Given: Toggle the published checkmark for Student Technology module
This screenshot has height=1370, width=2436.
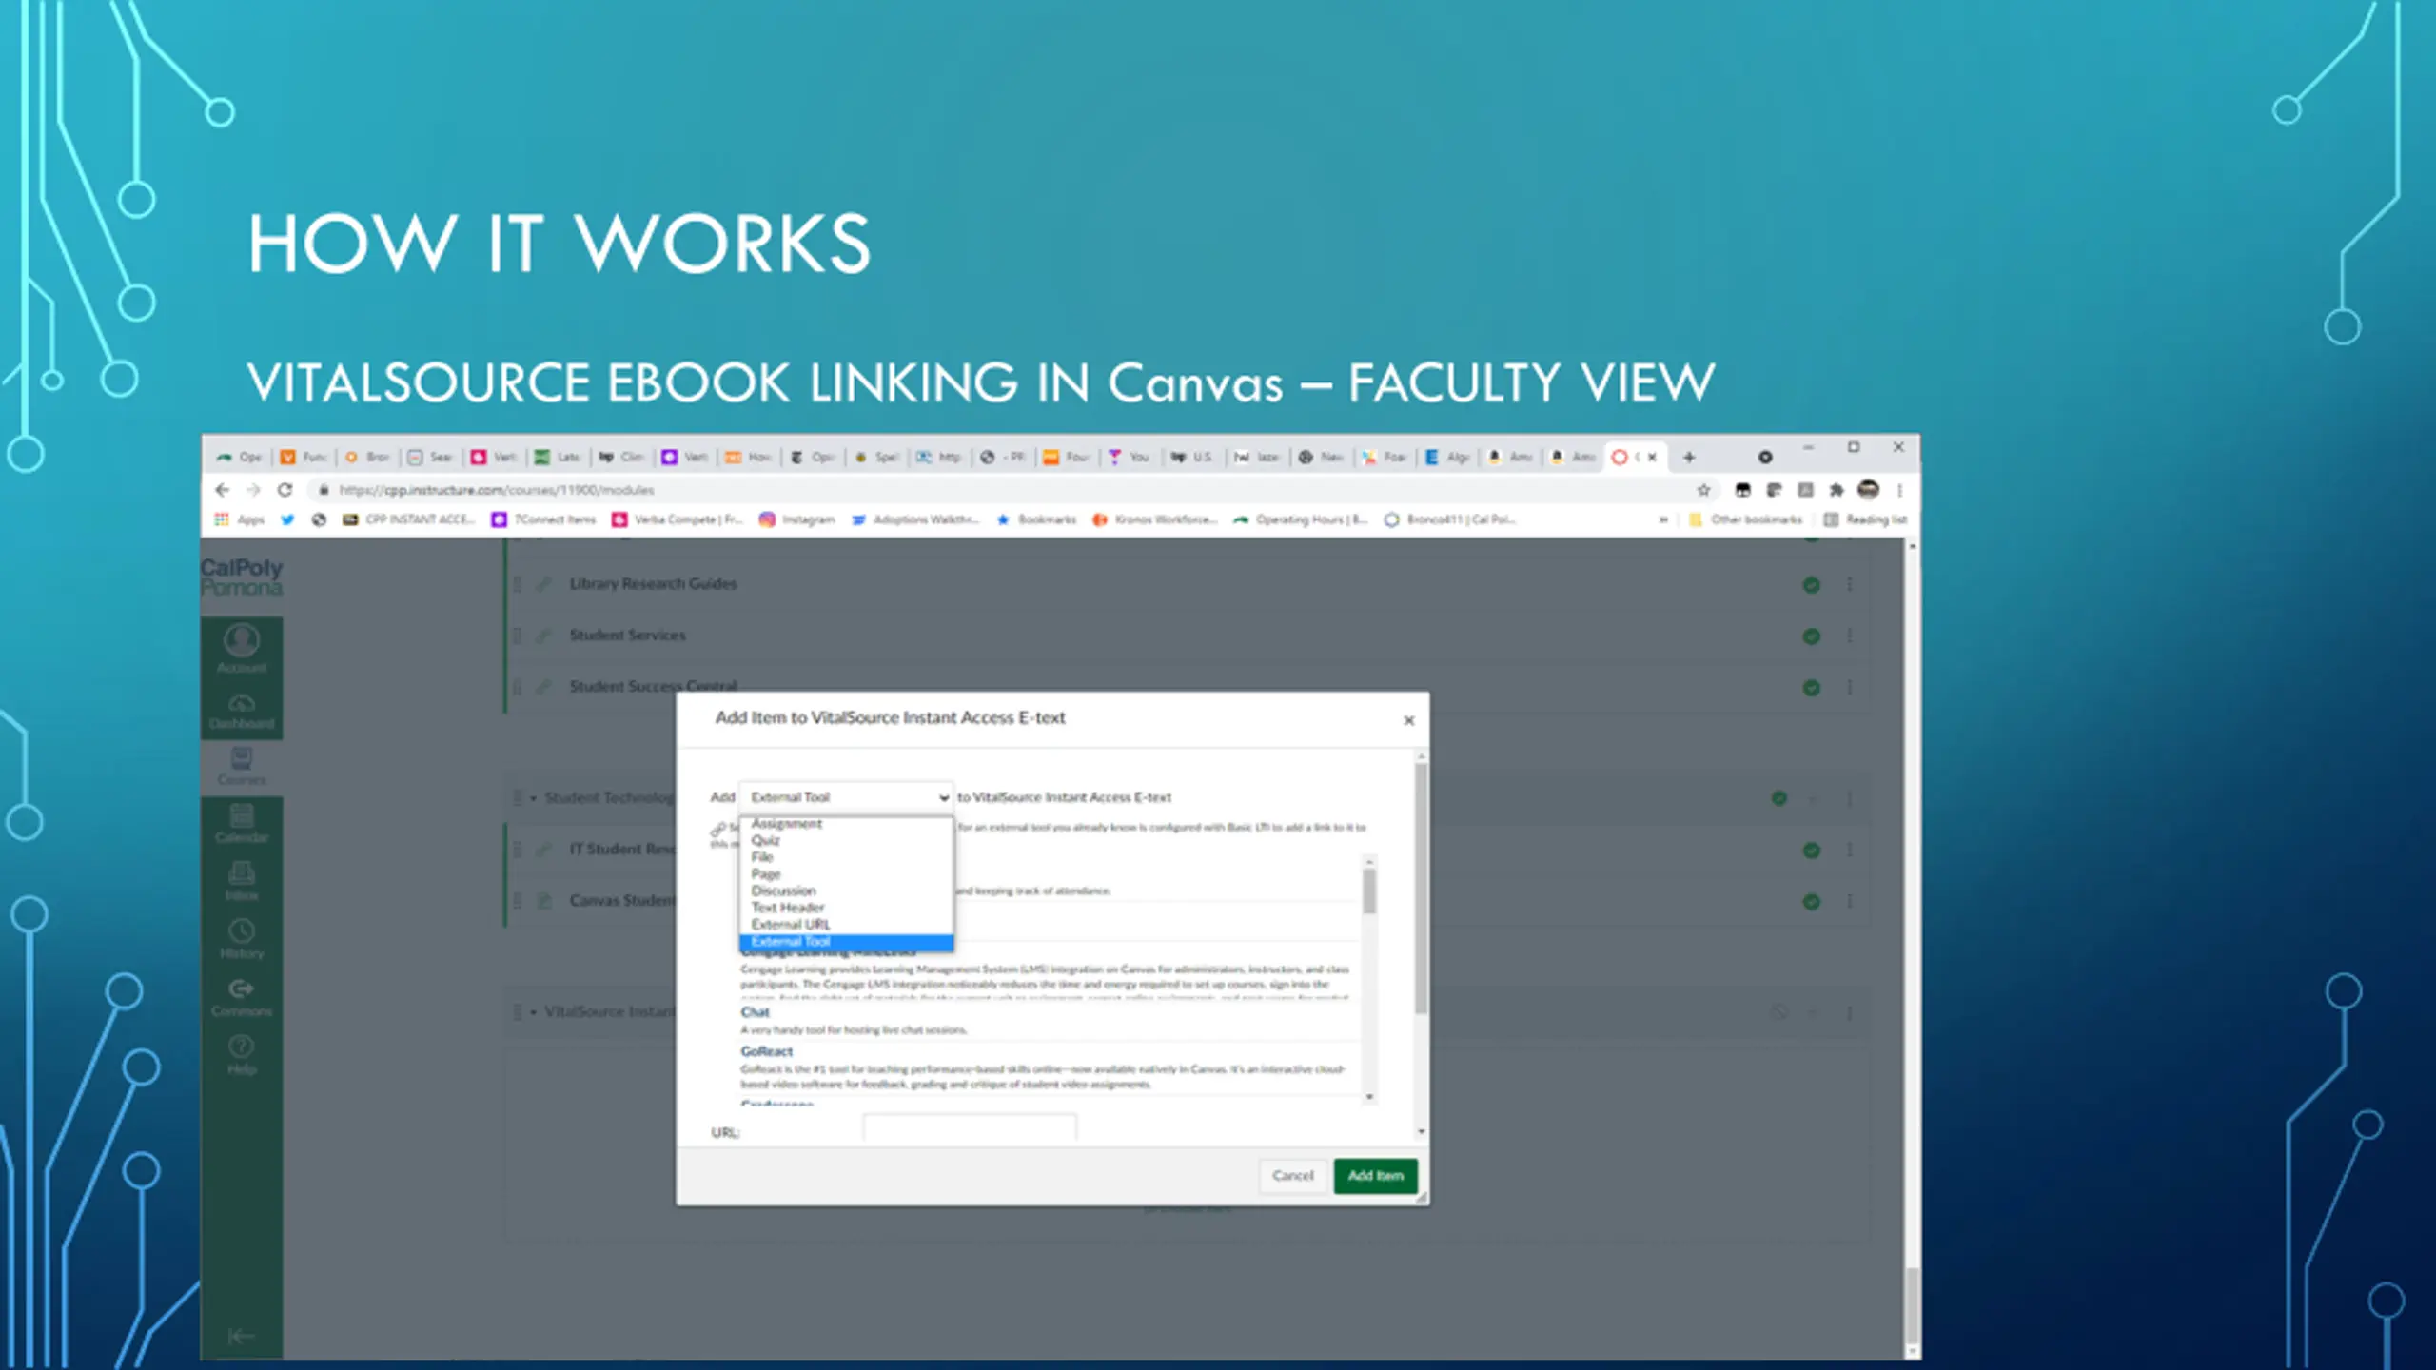Looking at the screenshot, I should coord(1779,798).
